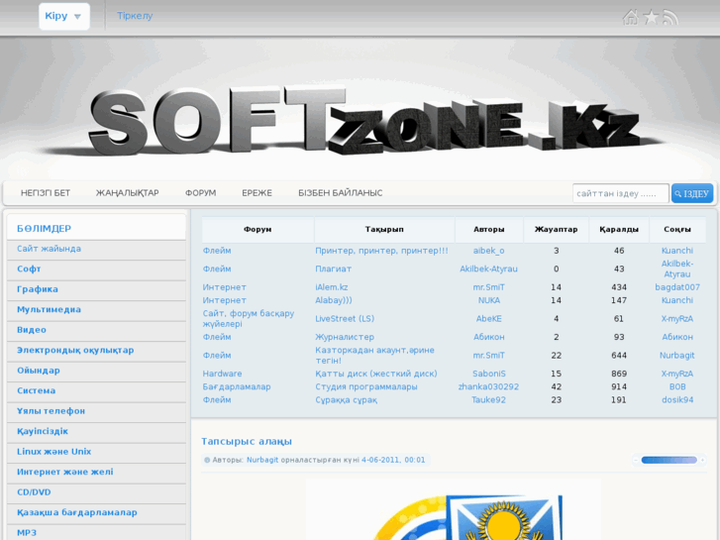
Task: Focus the site search input field
Action: (x=620, y=193)
